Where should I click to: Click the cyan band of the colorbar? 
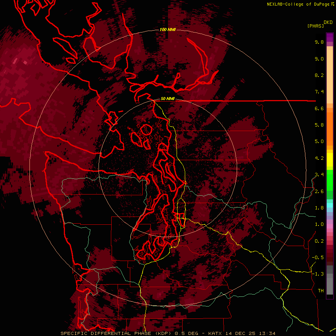[330, 205]
